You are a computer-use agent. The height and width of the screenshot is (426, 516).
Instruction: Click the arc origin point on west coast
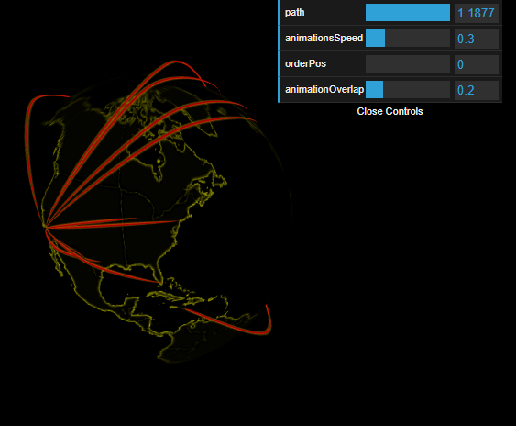(46, 228)
